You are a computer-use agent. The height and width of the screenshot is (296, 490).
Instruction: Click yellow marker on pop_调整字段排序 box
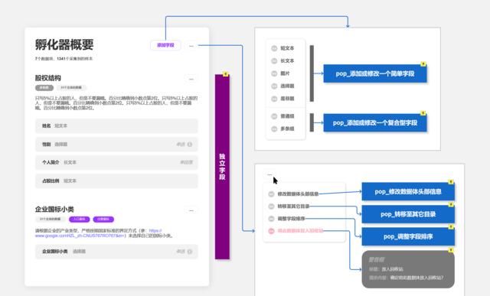(451, 227)
